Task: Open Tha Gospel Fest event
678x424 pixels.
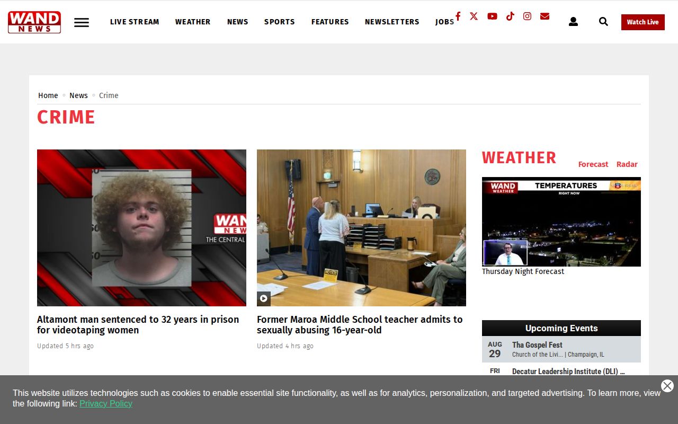Action: point(537,345)
